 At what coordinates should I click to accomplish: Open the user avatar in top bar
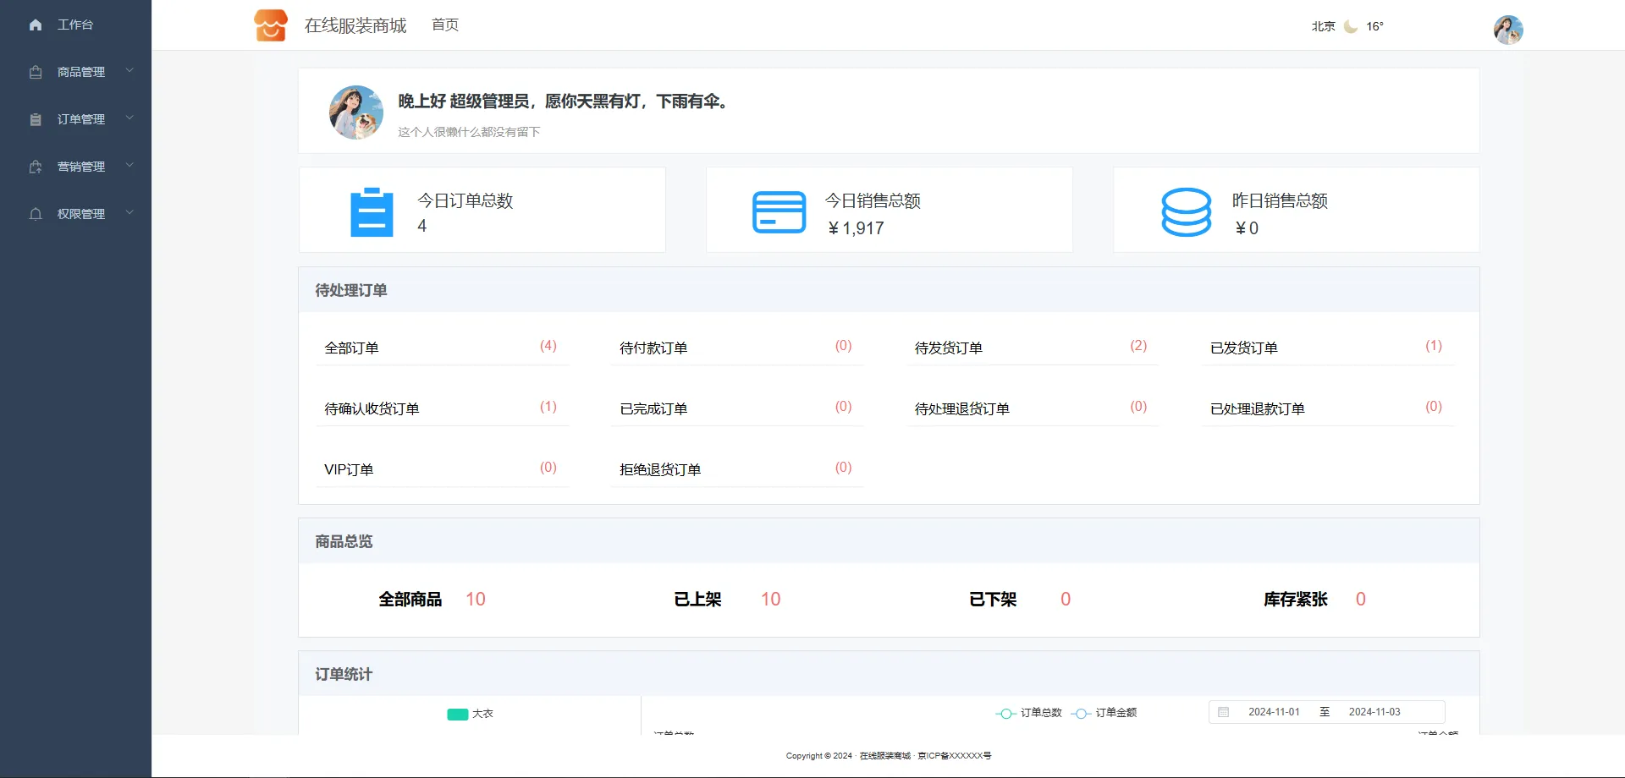pos(1508,30)
